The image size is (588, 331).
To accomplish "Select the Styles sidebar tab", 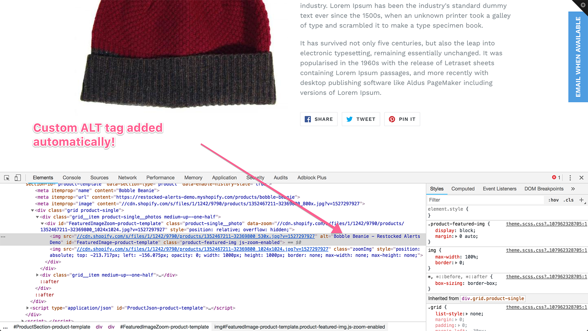I will tap(437, 189).
